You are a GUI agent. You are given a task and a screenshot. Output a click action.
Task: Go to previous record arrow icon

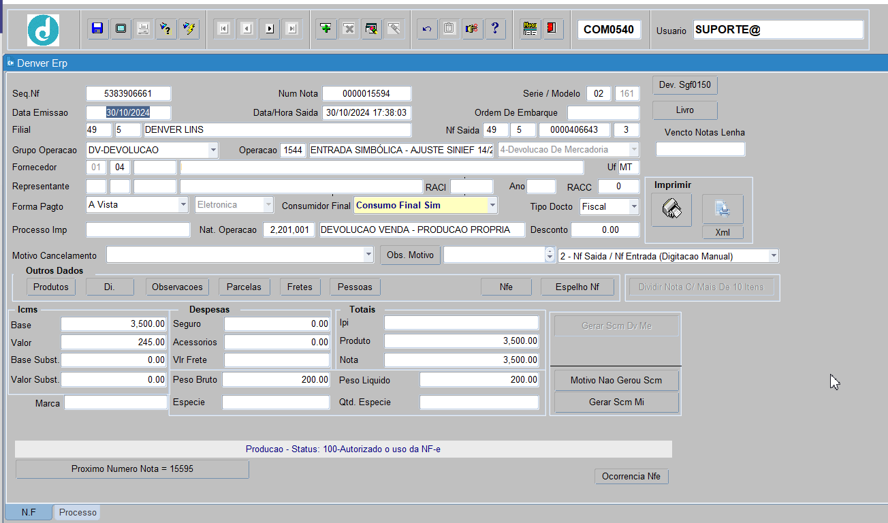247,29
